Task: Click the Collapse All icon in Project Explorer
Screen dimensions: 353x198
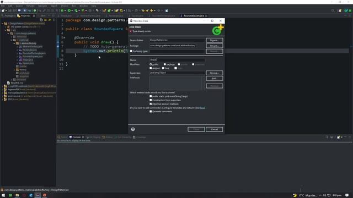Action: 41,20
